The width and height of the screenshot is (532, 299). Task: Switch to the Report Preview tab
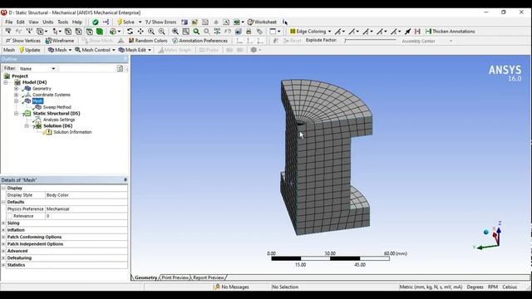pos(209,277)
